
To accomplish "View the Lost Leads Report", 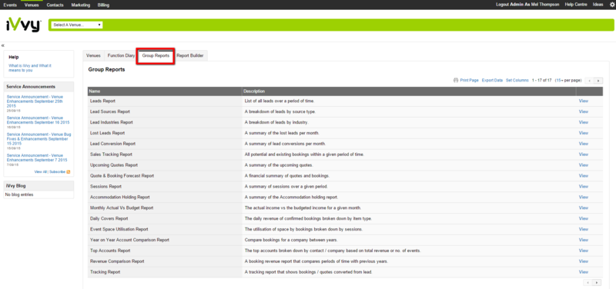I will [x=584, y=133].
